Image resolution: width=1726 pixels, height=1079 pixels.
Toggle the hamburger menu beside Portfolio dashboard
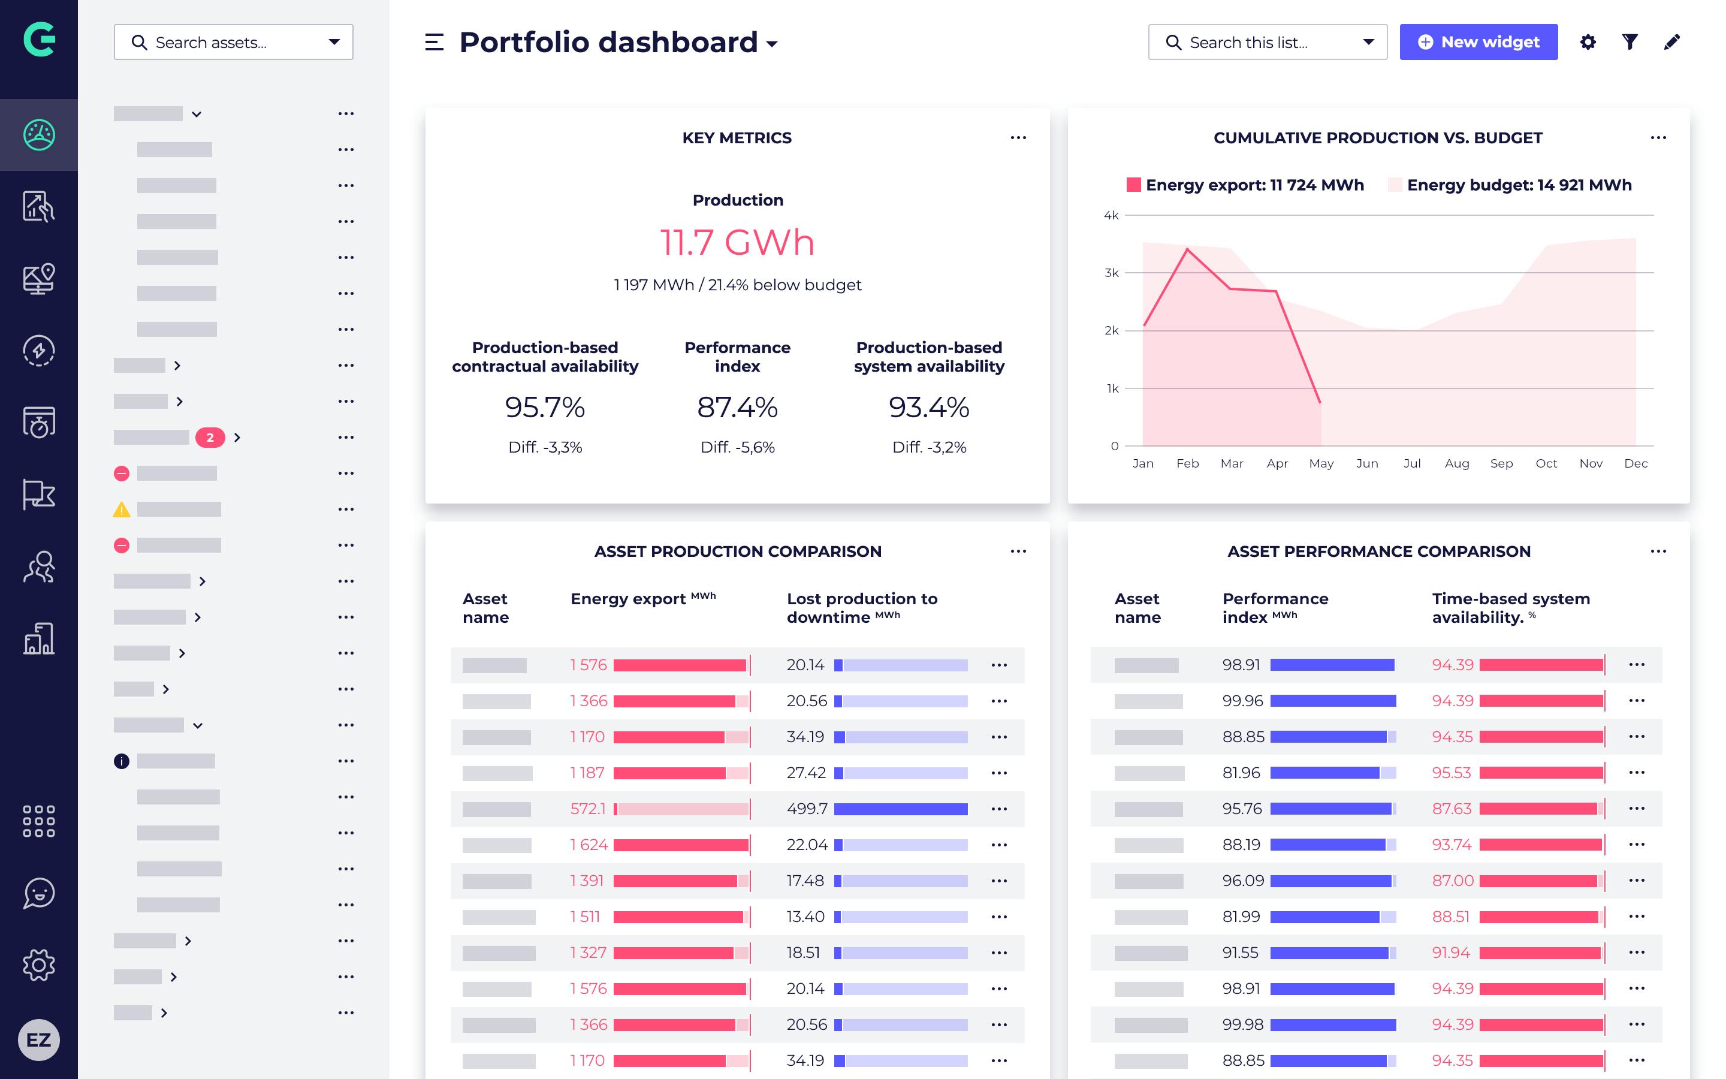[434, 42]
